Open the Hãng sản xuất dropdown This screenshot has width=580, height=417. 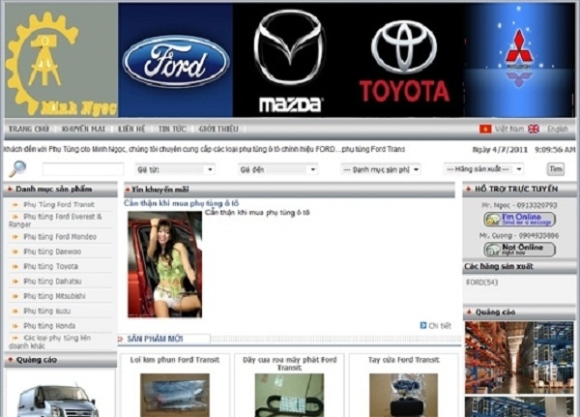(483, 169)
